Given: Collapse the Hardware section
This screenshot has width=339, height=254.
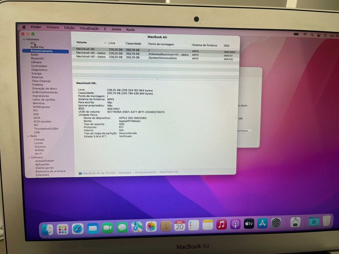Looking at the screenshot, I should click(x=24, y=40).
